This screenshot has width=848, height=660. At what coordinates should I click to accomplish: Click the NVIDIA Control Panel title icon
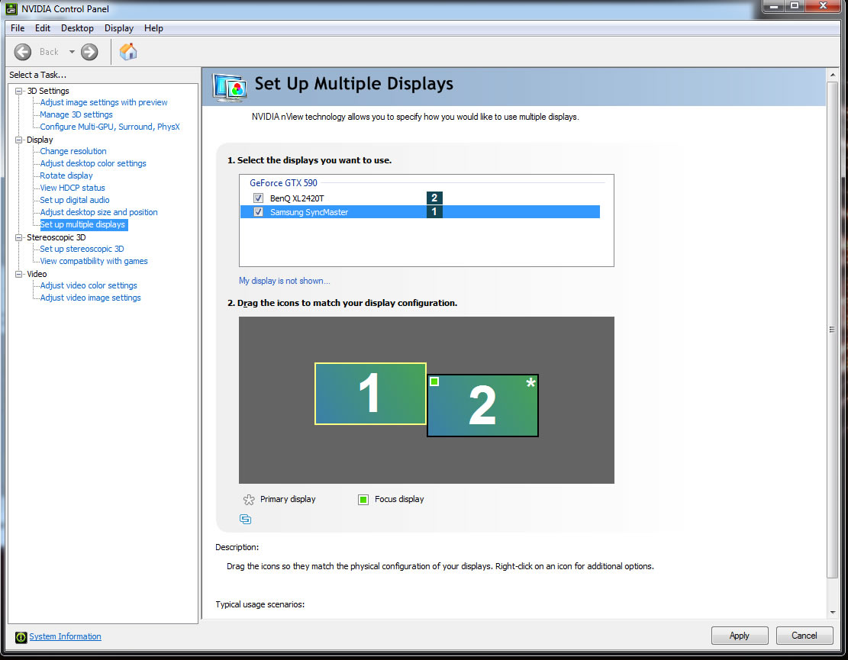pos(11,9)
